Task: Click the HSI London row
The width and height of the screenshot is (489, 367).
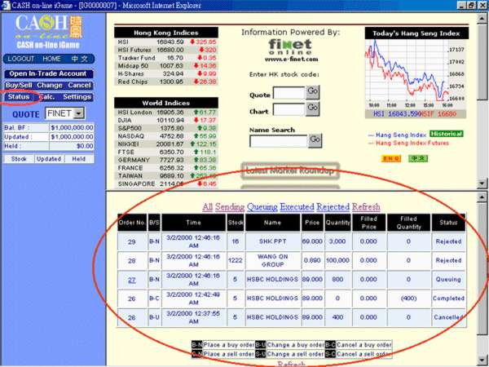Action: (x=167, y=113)
